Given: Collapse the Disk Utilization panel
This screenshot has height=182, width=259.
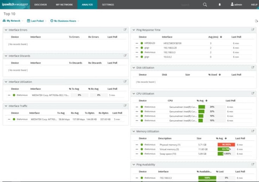Looking at the screenshot, I should 134,68.
